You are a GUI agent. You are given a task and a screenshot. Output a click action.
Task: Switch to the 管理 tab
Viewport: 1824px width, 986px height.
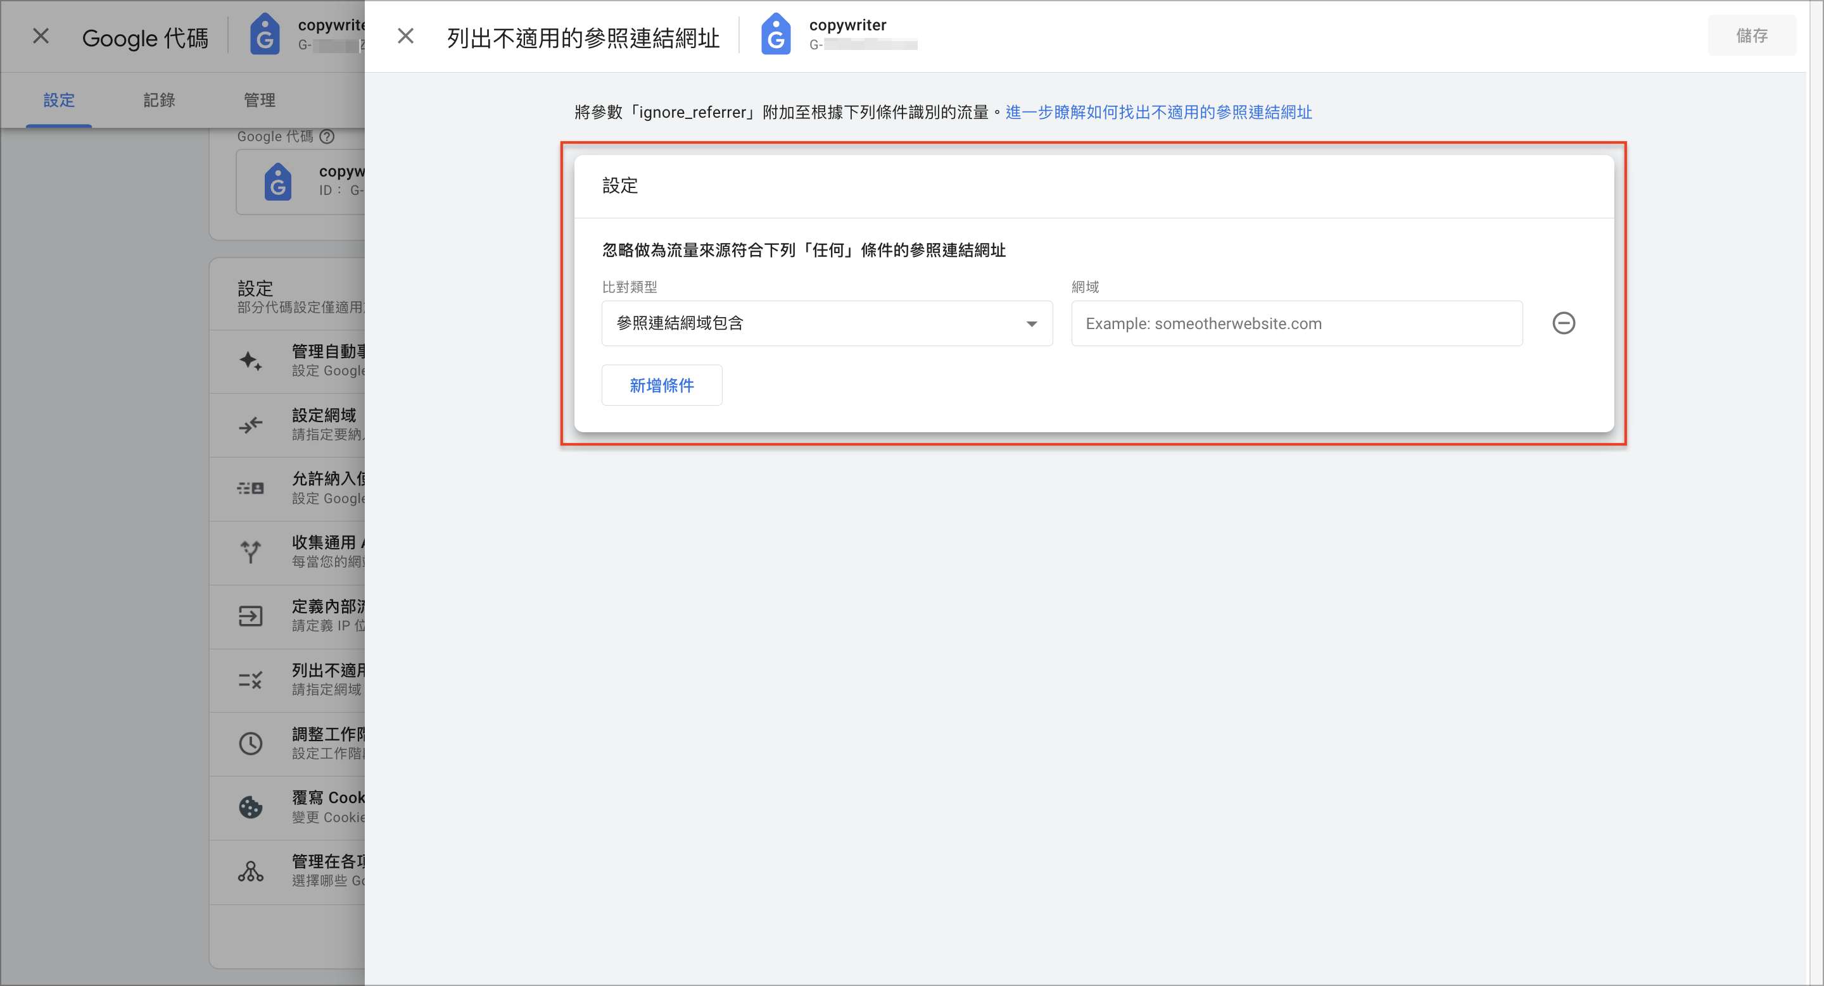[260, 101]
